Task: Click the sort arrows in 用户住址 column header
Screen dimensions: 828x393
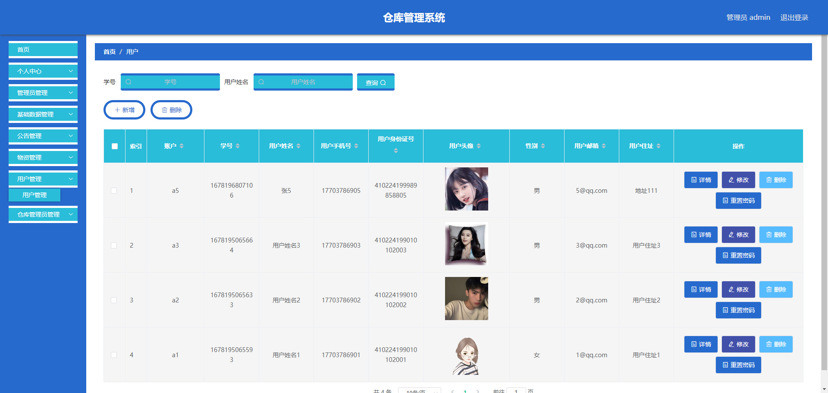Action: click(x=659, y=146)
